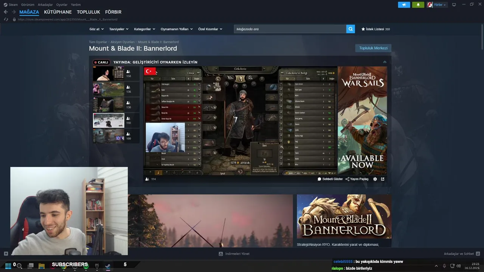This screenshot has height=272, width=484.
Task: Click the viewer count icon below the broadcast
Action: pos(147,179)
